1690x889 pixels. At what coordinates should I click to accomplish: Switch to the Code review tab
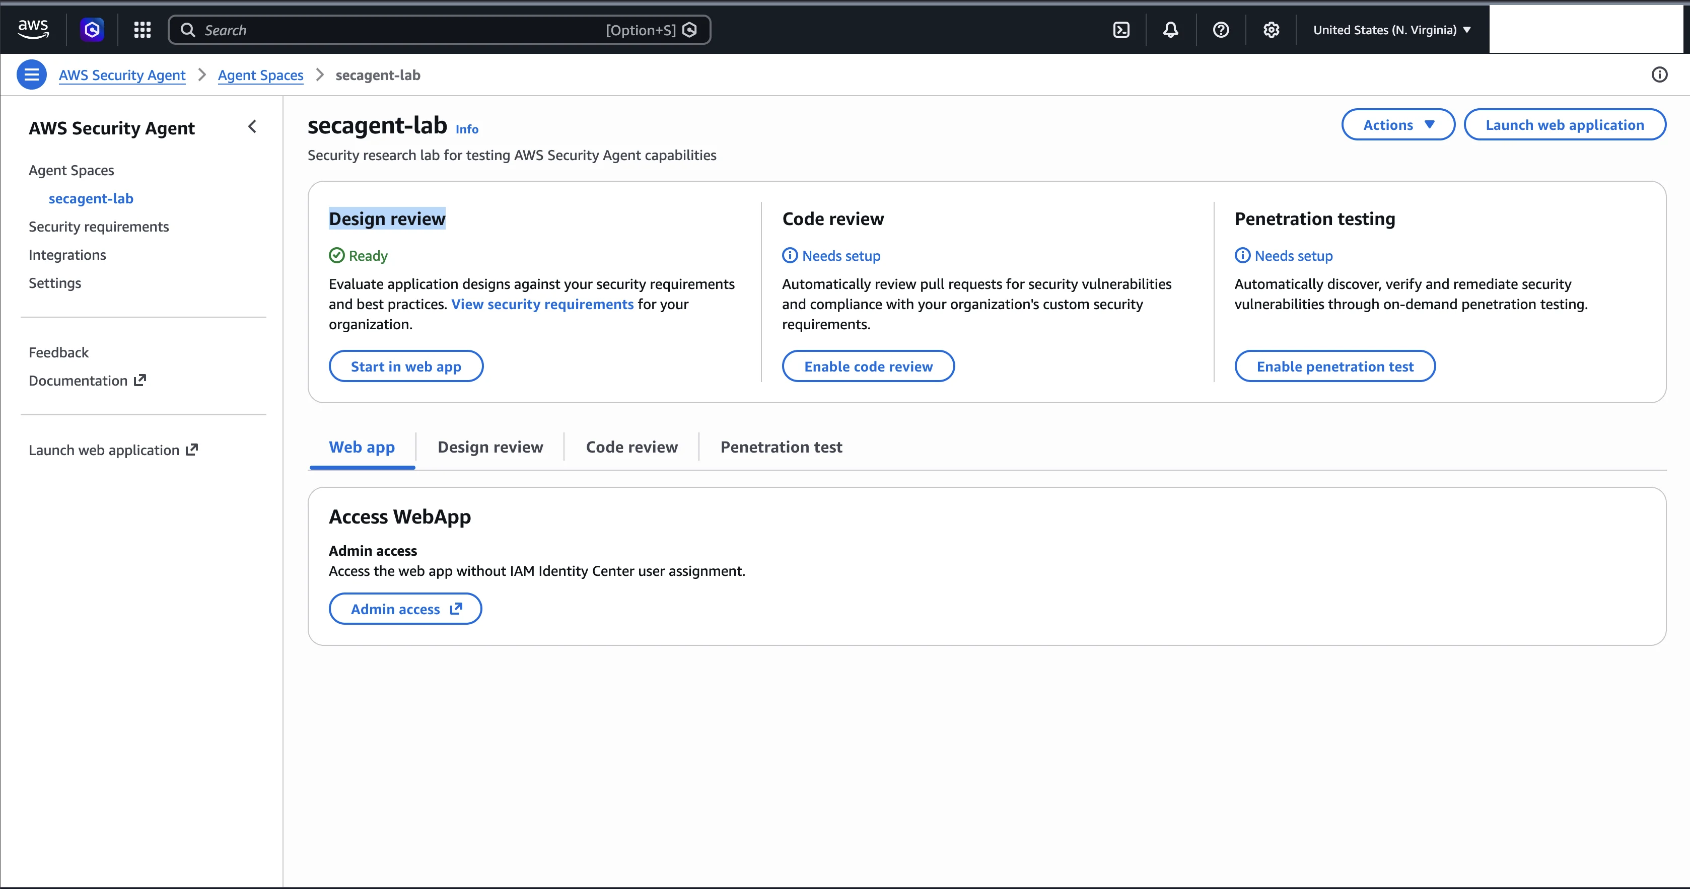point(631,447)
